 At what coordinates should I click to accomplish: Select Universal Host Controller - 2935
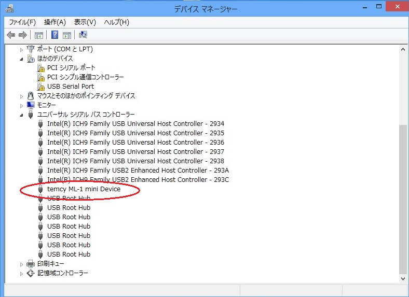point(135,133)
